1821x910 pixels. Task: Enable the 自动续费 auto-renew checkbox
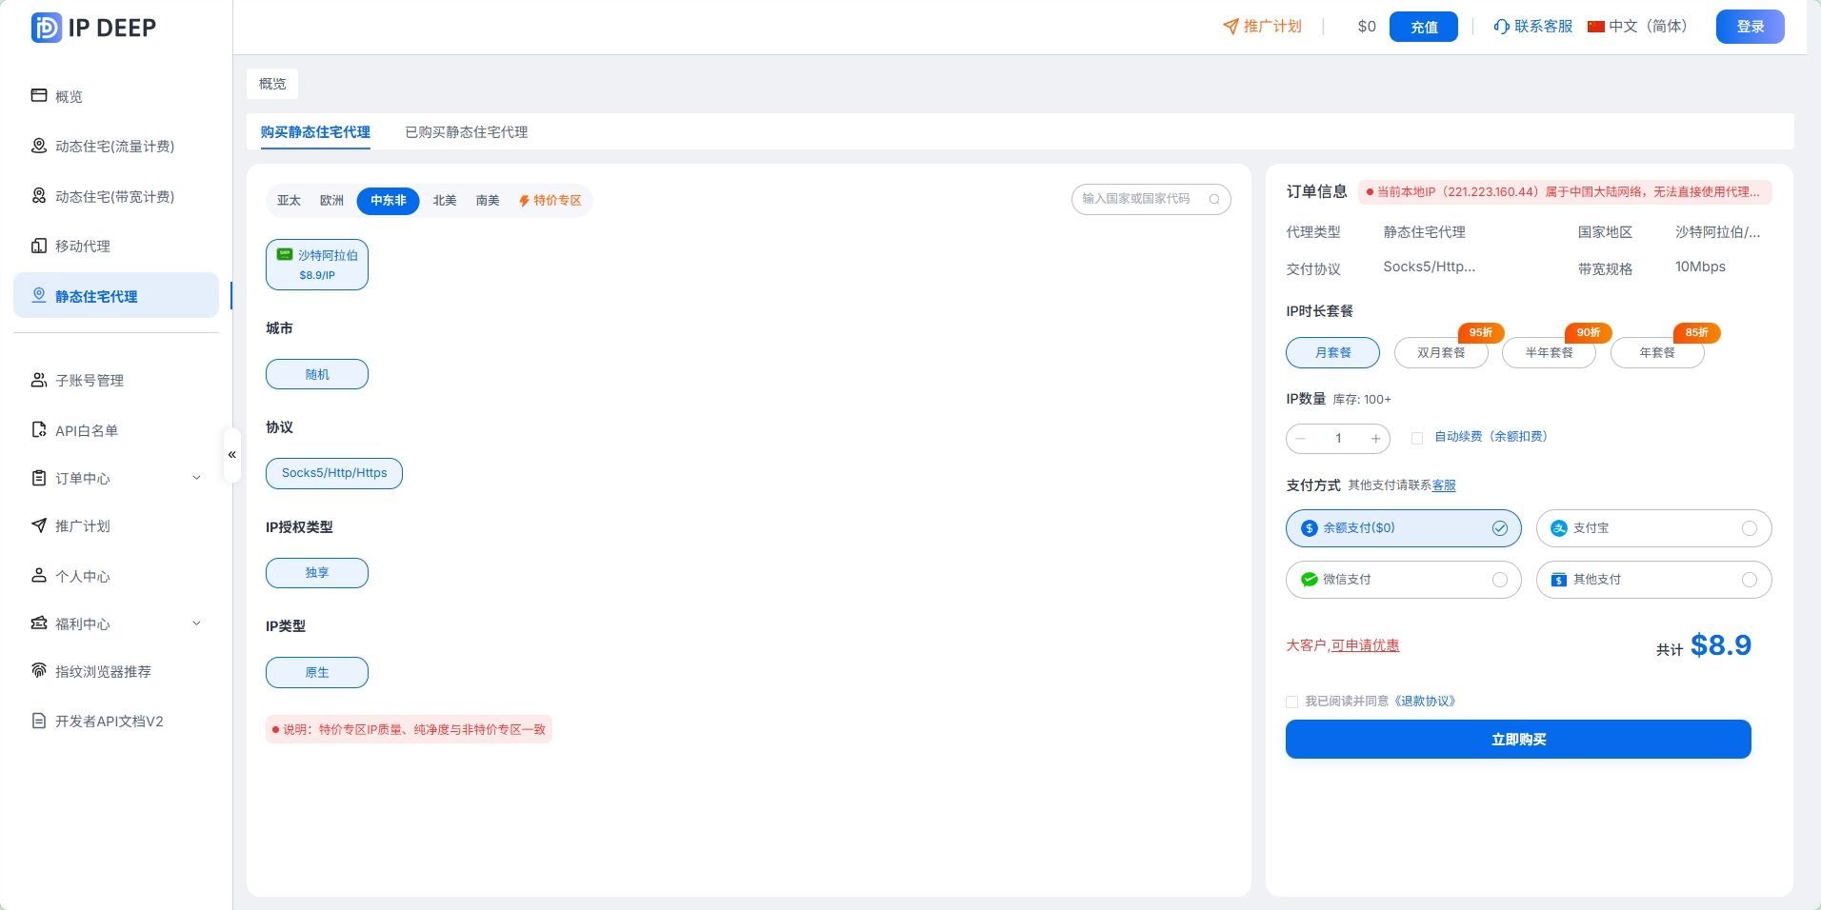1417,438
